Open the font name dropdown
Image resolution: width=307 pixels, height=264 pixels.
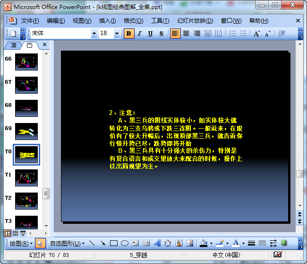point(94,34)
